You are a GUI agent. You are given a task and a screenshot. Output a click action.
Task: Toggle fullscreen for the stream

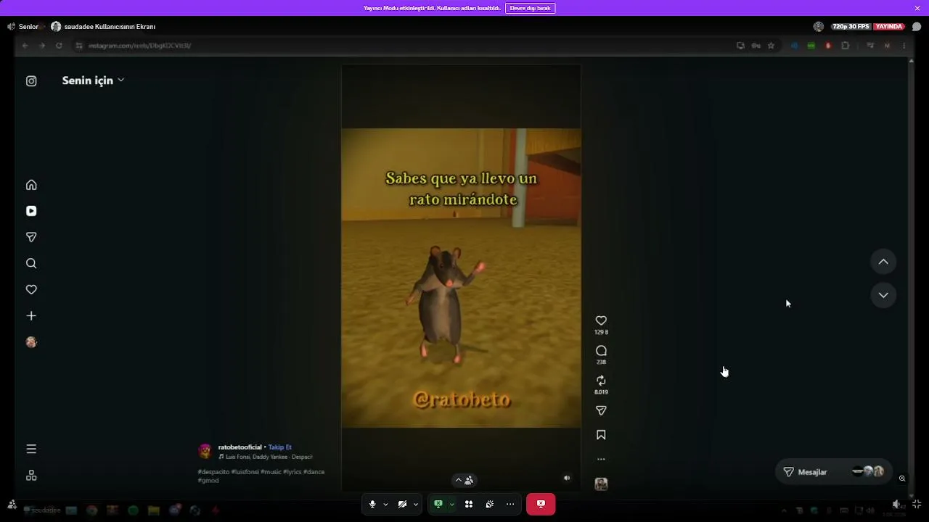917,505
